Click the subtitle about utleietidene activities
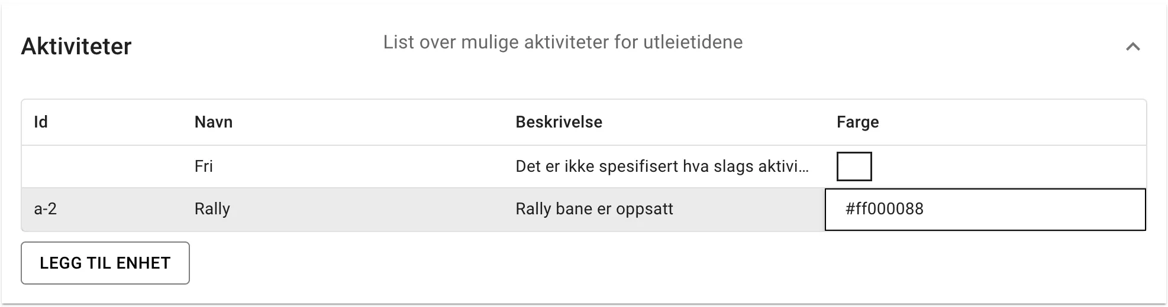This screenshot has height=307, width=1168. coord(563,43)
